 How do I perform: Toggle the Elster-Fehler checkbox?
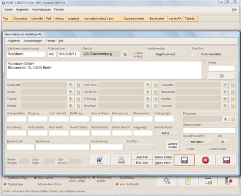(207, 149)
